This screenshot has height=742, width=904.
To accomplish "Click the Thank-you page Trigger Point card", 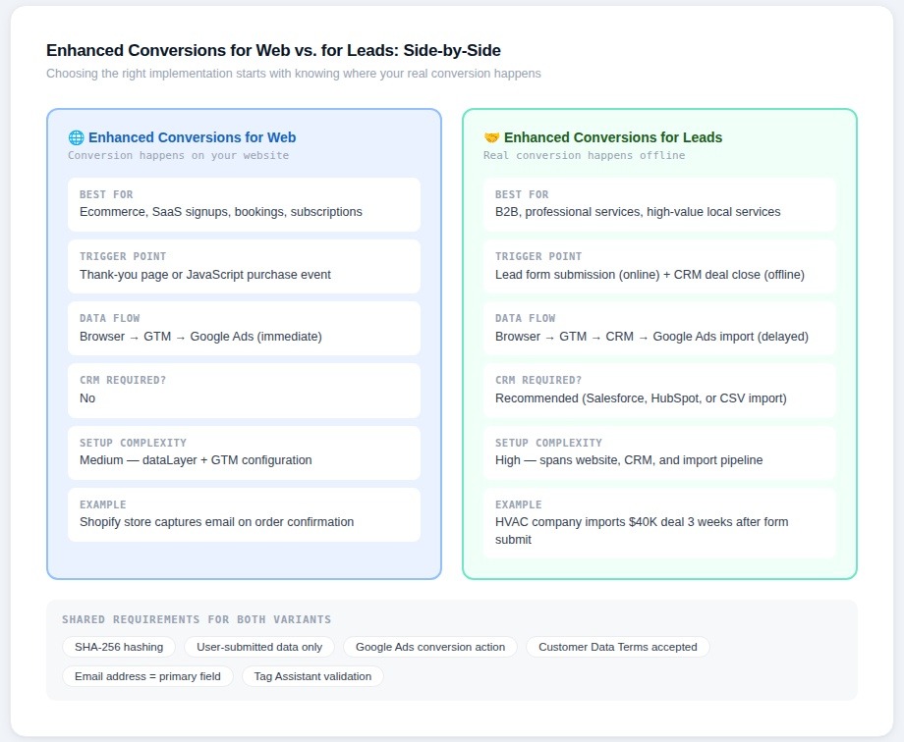I will coord(244,266).
